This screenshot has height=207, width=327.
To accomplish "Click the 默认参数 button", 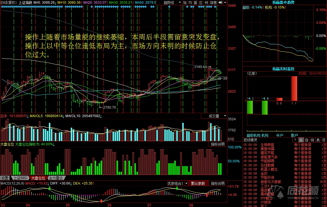I will pyautogui.click(x=198, y=183).
